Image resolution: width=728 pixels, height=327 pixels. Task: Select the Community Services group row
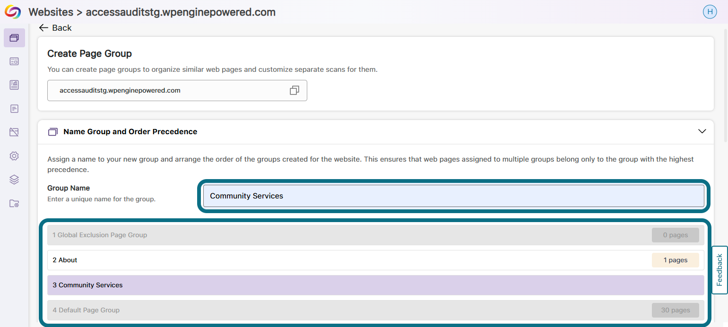376,285
